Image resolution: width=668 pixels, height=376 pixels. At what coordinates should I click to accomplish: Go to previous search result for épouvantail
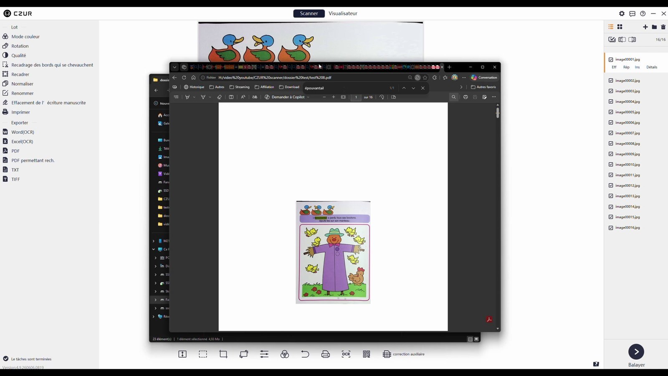coord(404,88)
